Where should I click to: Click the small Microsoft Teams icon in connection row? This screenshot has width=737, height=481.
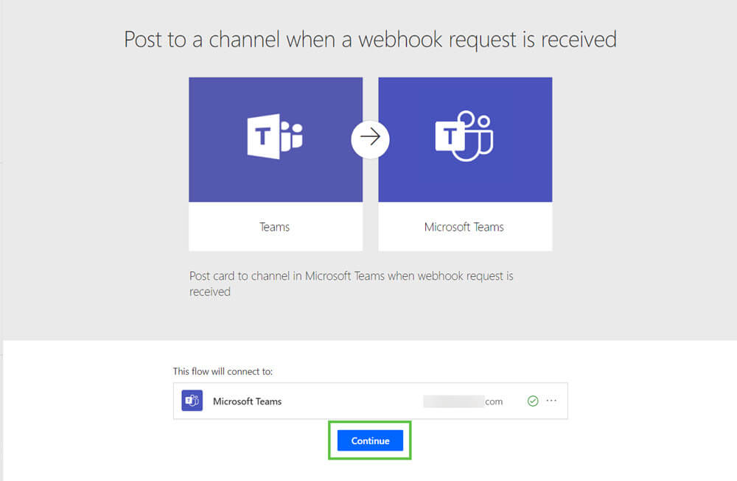pos(192,401)
